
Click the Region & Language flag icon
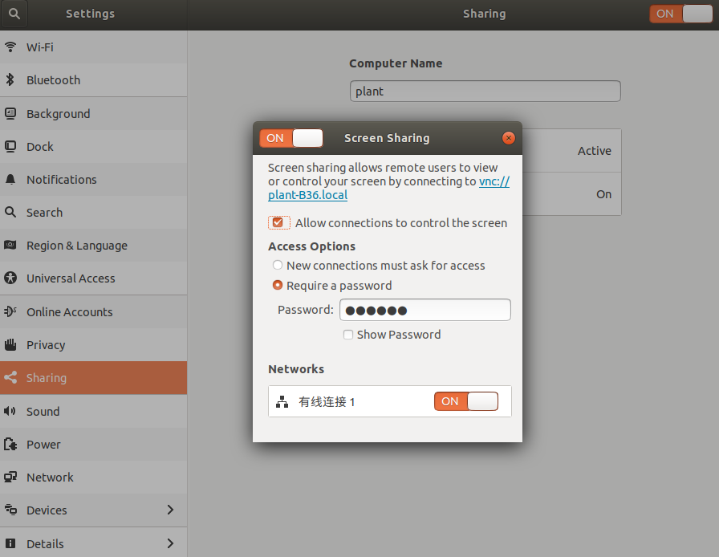tap(10, 245)
